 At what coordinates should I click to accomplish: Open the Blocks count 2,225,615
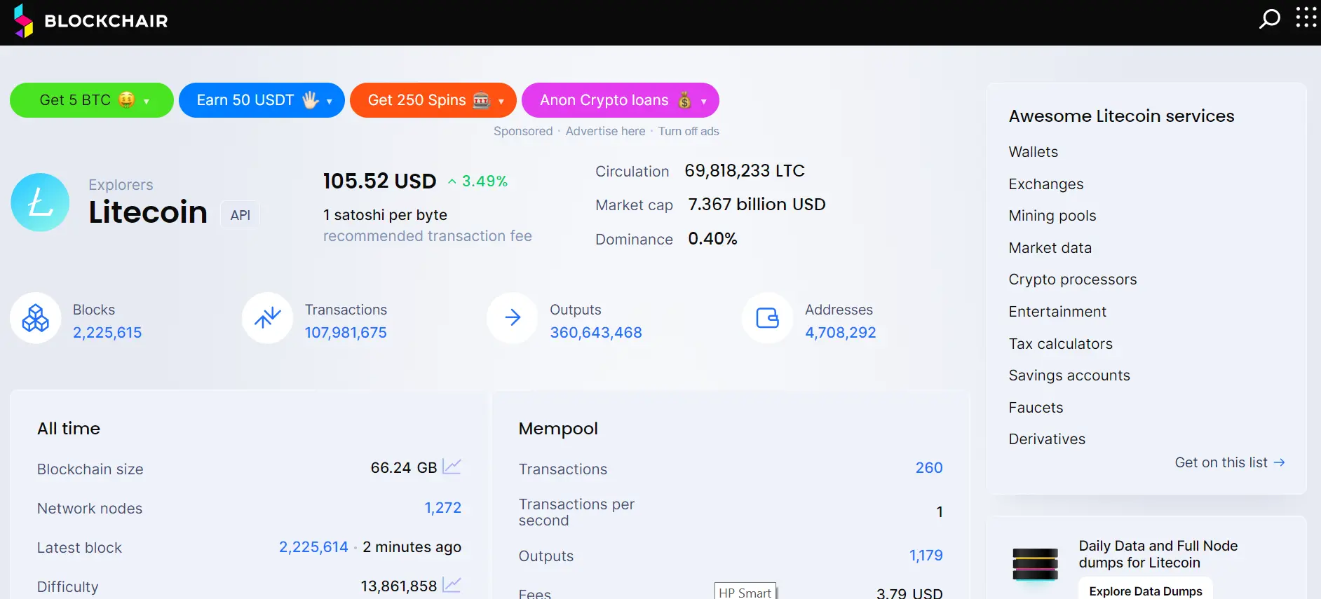[x=107, y=333]
